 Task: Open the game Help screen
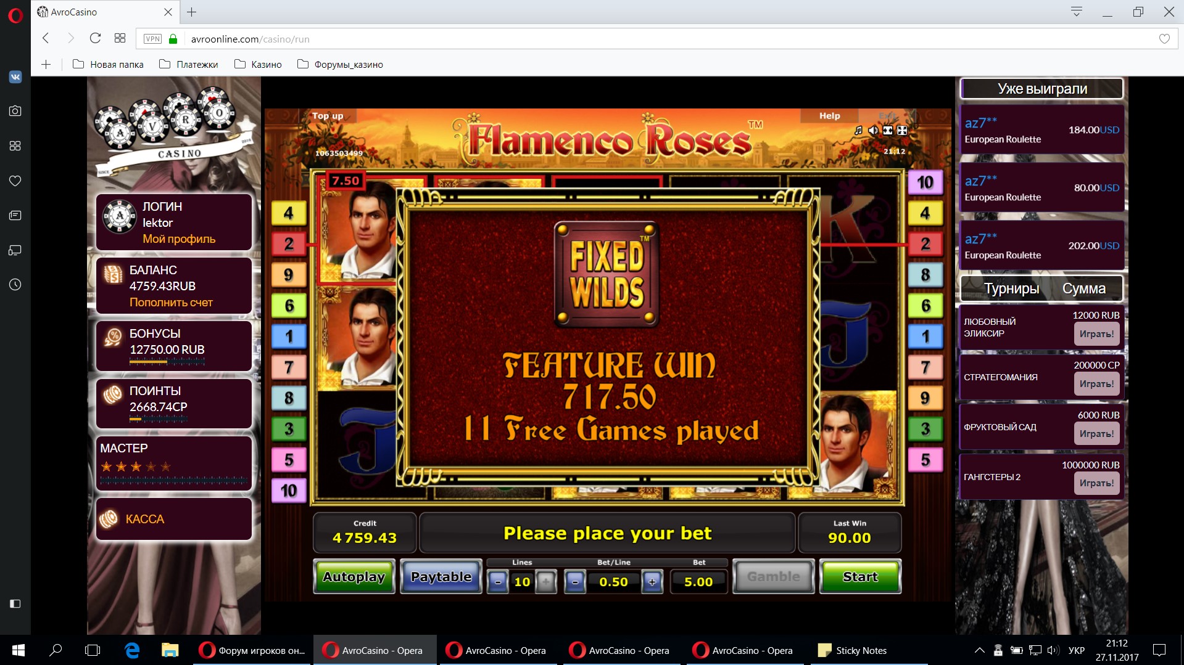tap(829, 116)
